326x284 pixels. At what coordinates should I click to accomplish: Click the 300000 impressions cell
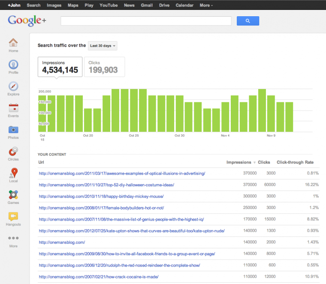point(250,196)
